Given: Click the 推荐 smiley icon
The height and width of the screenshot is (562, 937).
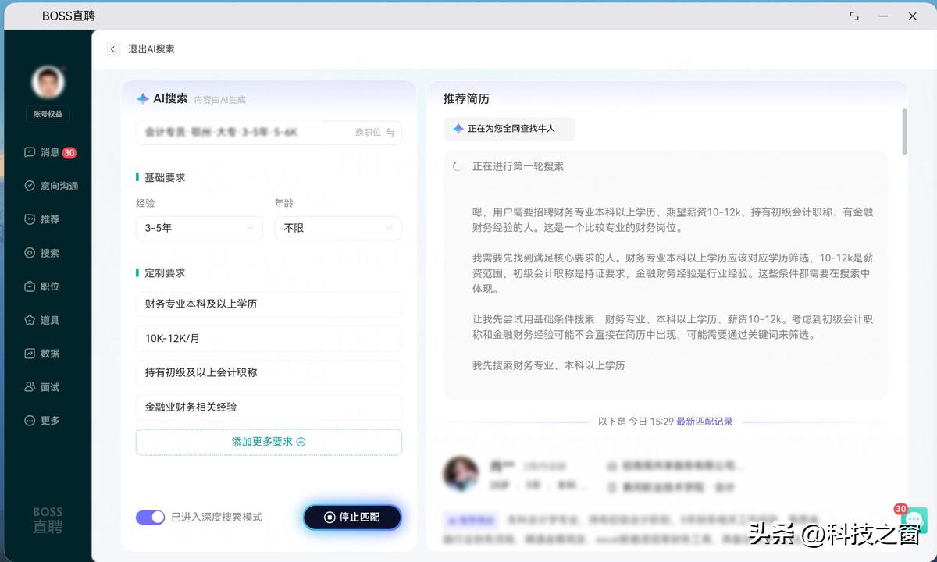Looking at the screenshot, I should pos(30,220).
